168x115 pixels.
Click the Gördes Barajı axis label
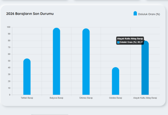pos(116,98)
